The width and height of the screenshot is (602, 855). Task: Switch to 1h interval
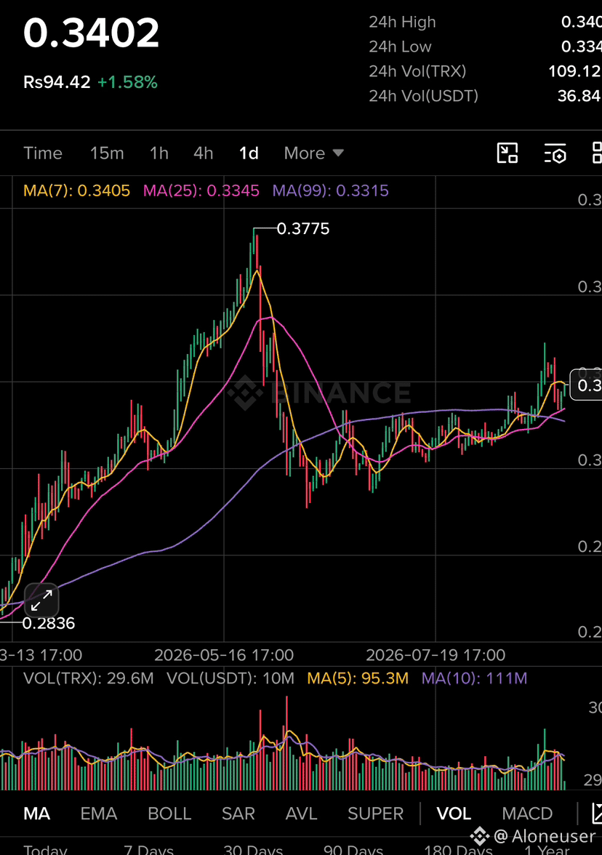[159, 153]
